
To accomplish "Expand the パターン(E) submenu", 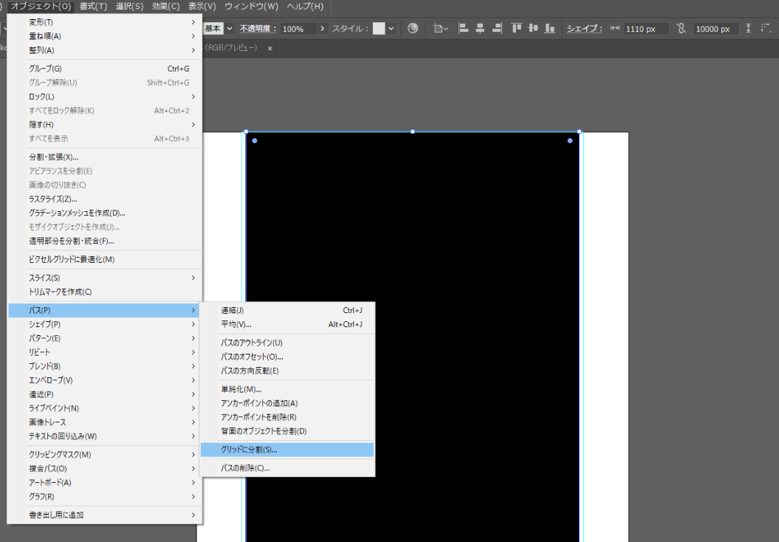I will pos(104,337).
